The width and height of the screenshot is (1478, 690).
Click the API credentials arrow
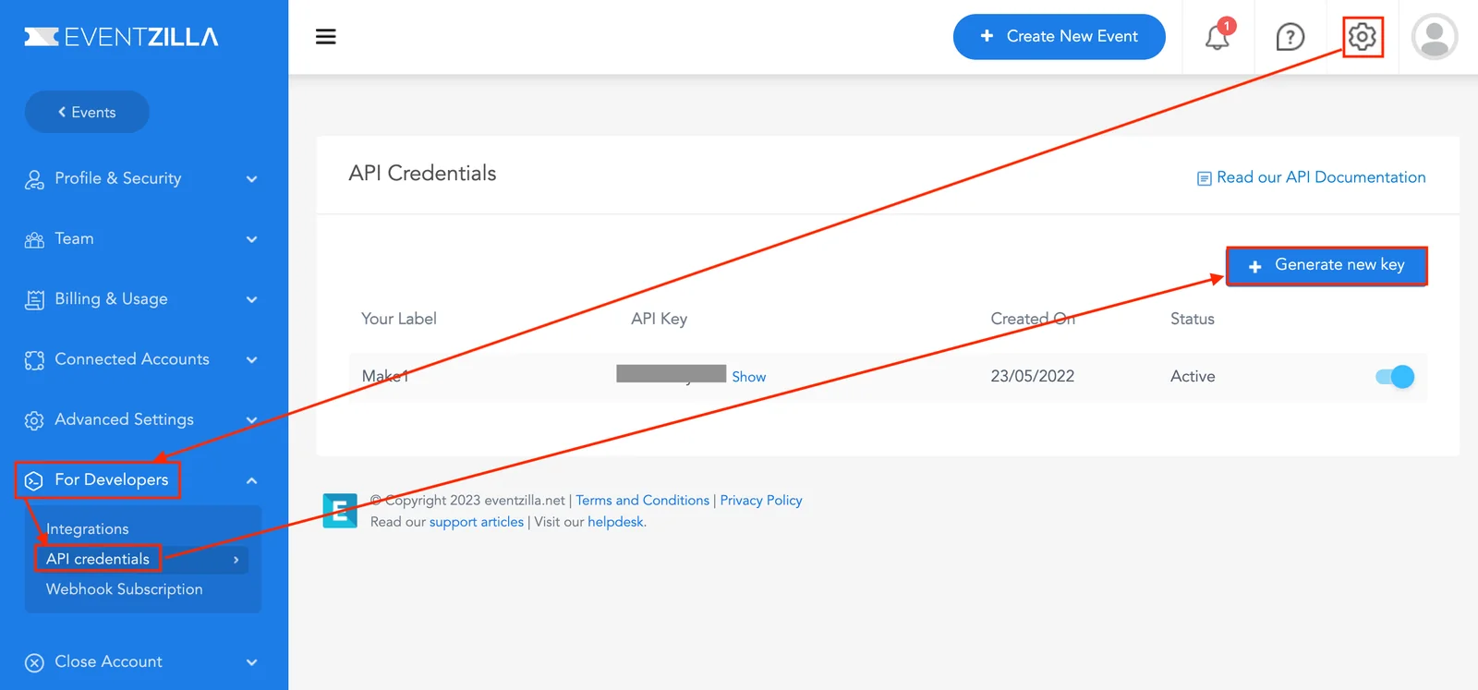(236, 560)
